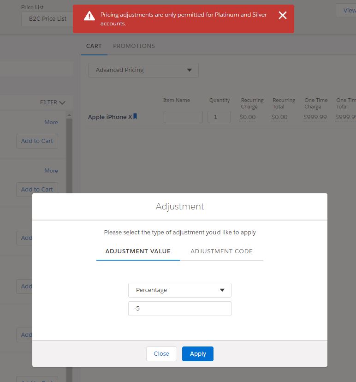Open the Advanced Pricing dropdown
This screenshot has height=382, width=356.
(143, 70)
